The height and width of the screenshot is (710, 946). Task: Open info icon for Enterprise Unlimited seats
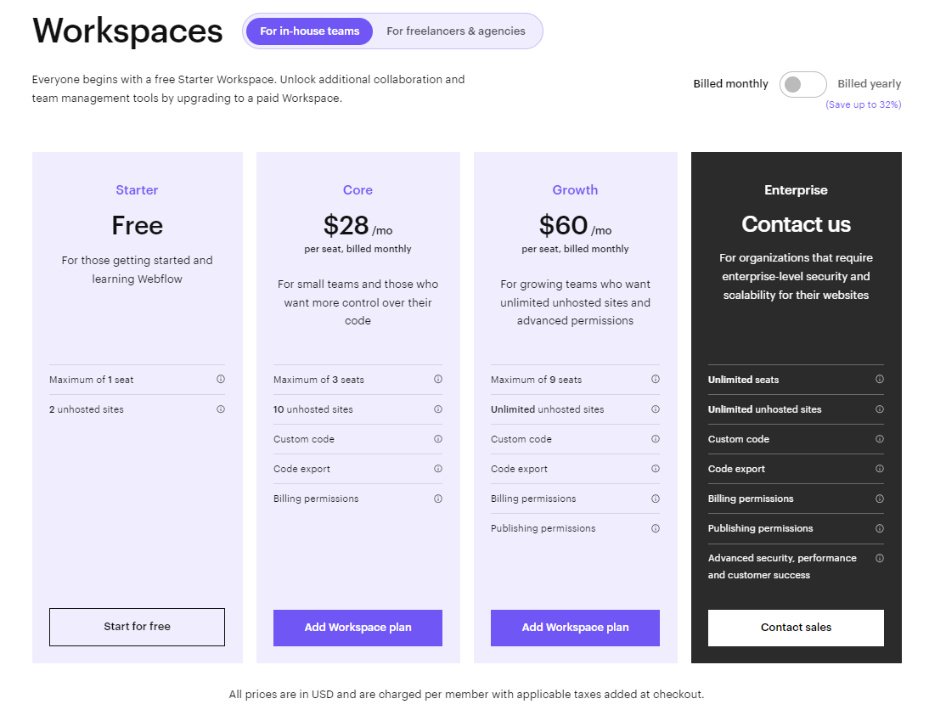[880, 380]
